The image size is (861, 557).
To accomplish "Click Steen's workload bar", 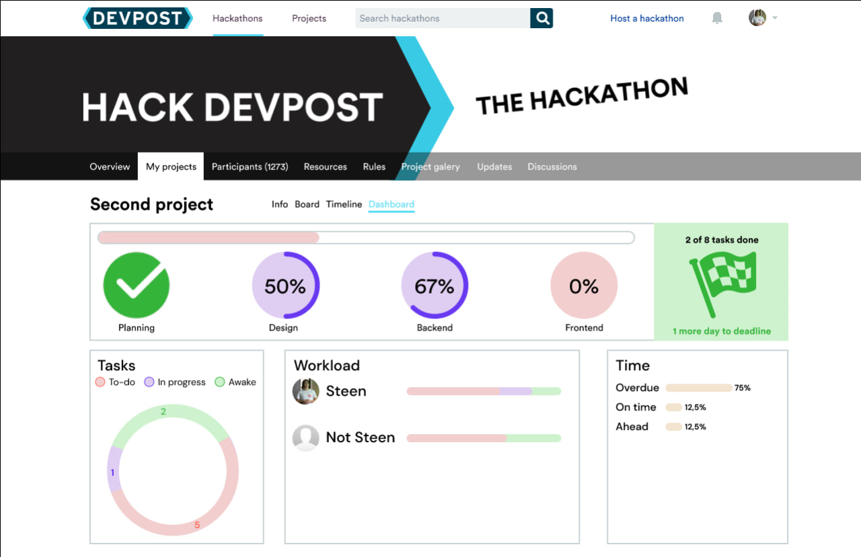I will click(x=484, y=391).
